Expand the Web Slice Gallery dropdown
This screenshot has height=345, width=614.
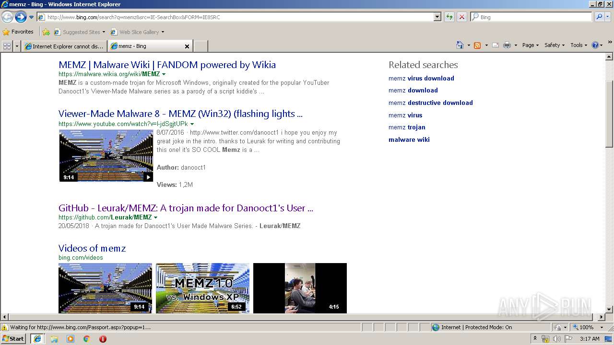coord(163,32)
